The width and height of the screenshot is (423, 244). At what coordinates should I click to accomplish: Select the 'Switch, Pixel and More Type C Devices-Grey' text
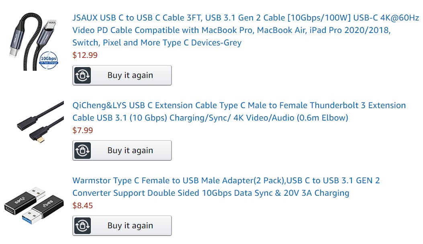pyautogui.click(x=157, y=43)
